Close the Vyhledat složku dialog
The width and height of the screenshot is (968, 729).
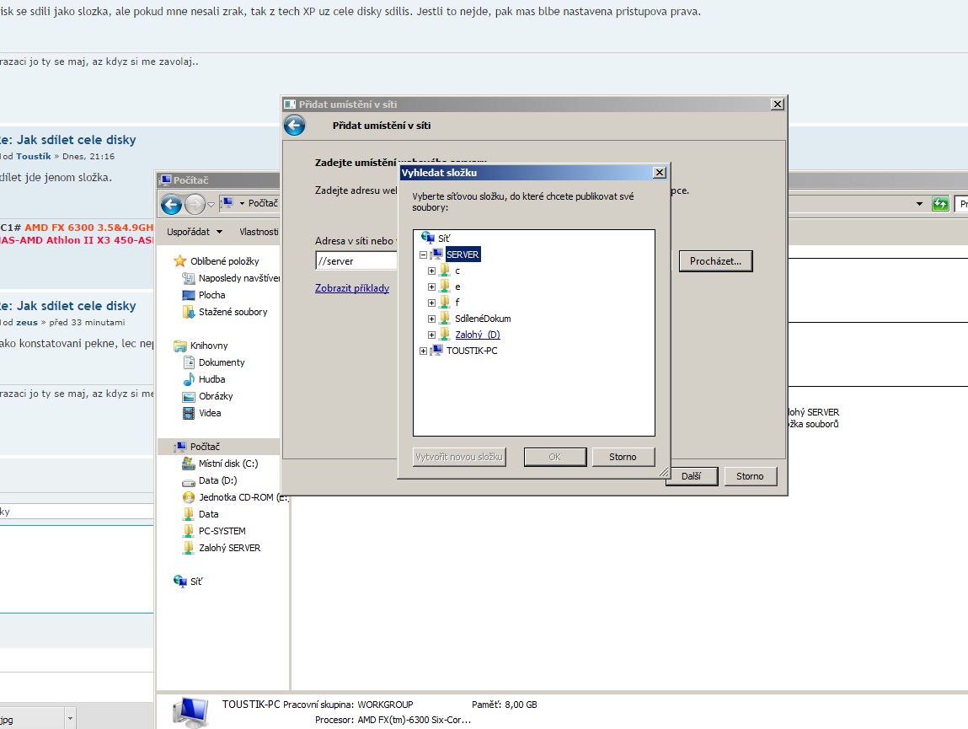[660, 173]
